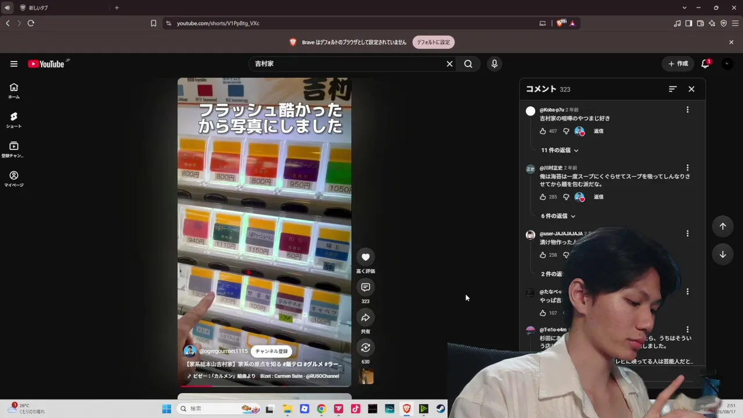Go to the previous Short with up arrow
Viewport: 743px width, 418px height.
(723, 226)
